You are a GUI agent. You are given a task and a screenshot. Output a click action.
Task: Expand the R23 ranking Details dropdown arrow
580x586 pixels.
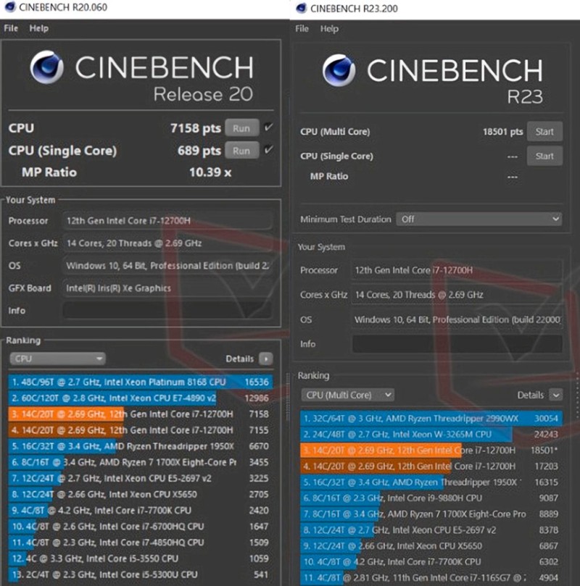556,395
